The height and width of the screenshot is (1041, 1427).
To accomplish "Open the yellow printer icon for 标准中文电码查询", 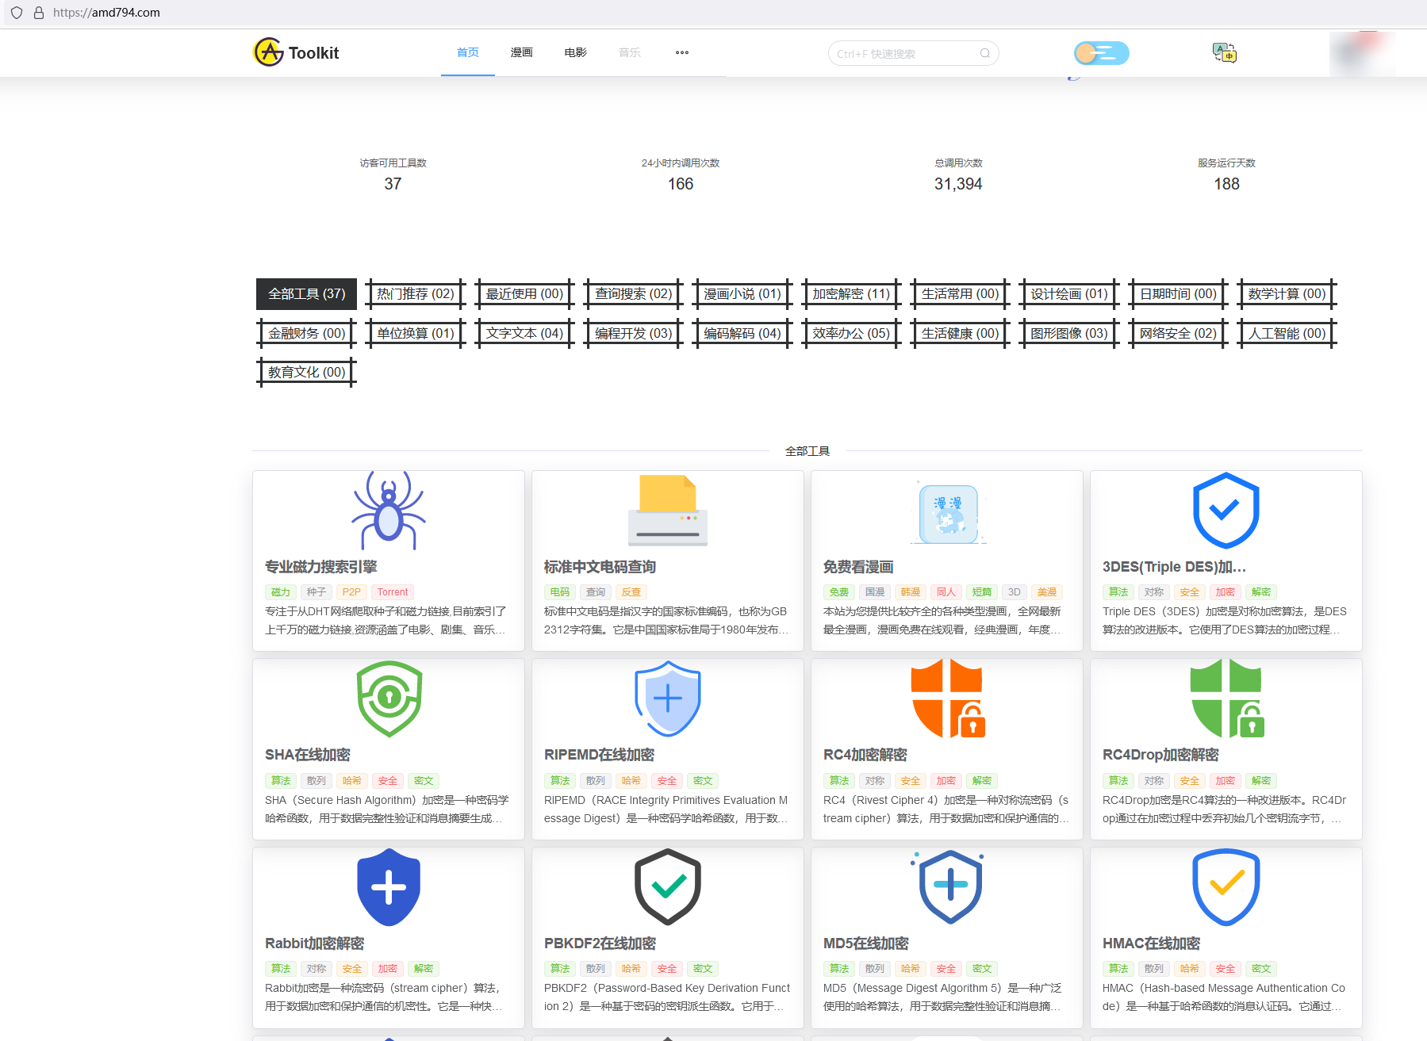I will pyautogui.click(x=667, y=511).
